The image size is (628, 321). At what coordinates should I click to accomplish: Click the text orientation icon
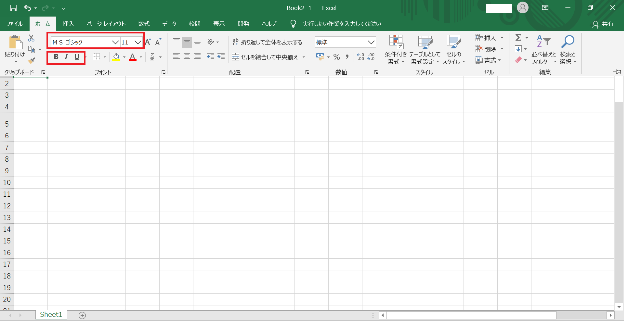coord(211,42)
